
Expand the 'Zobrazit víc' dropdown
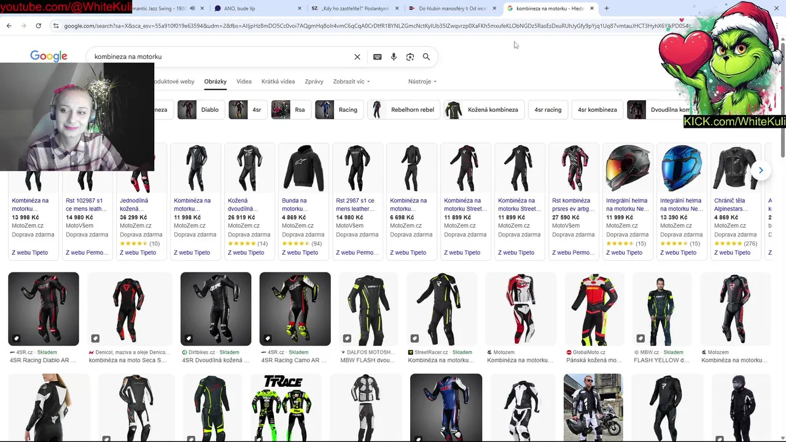tap(351, 82)
